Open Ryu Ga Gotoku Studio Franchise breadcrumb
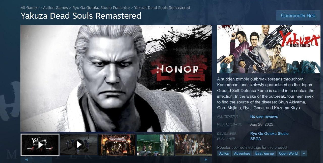This screenshot has height=163, width=323. 101,8
